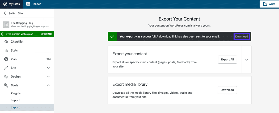Select Export in the sidebar
The width and height of the screenshot is (279, 113).
pyautogui.click(x=15, y=107)
